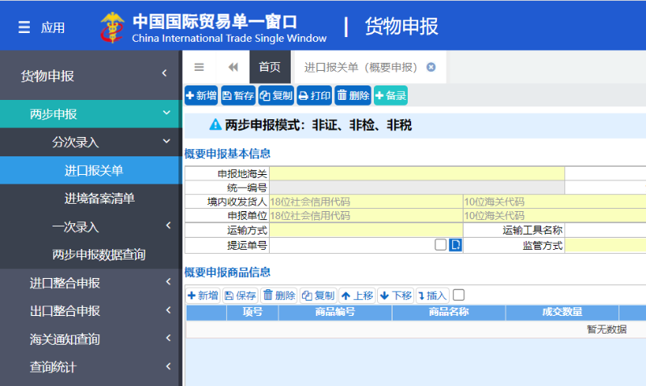Click the 申报地海关 input field
This screenshot has width=646, height=386.
click(x=417, y=173)
